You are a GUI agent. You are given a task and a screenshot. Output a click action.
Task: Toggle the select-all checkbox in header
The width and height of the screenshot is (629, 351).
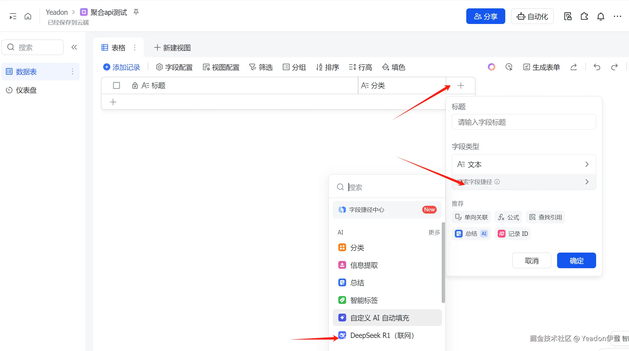(116, 86)
